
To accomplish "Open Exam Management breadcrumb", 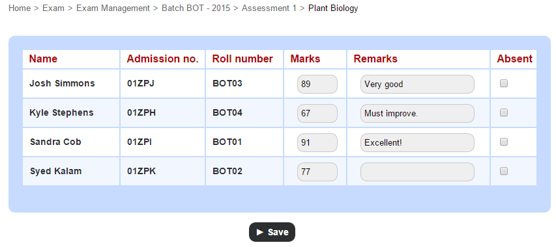I will [x=113, y=8].
